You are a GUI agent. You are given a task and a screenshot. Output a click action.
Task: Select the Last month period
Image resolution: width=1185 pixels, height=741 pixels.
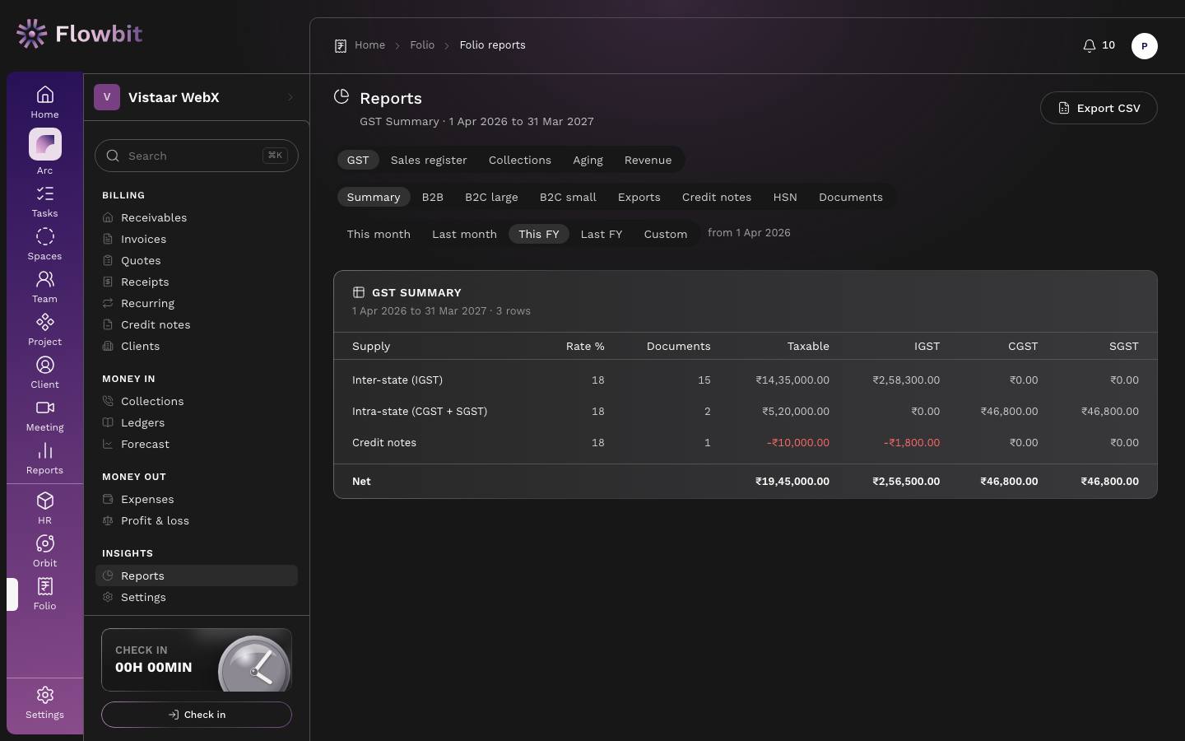tap(464, 234)
